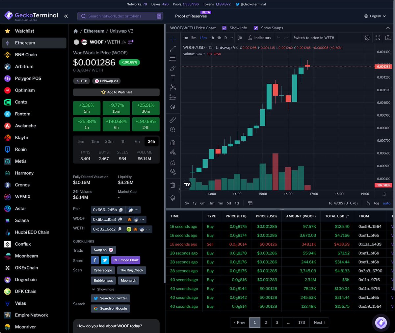The image size is (395, 333).
Task: Uncheck the Show Info checkbox
Action: [x=224, y=28]
